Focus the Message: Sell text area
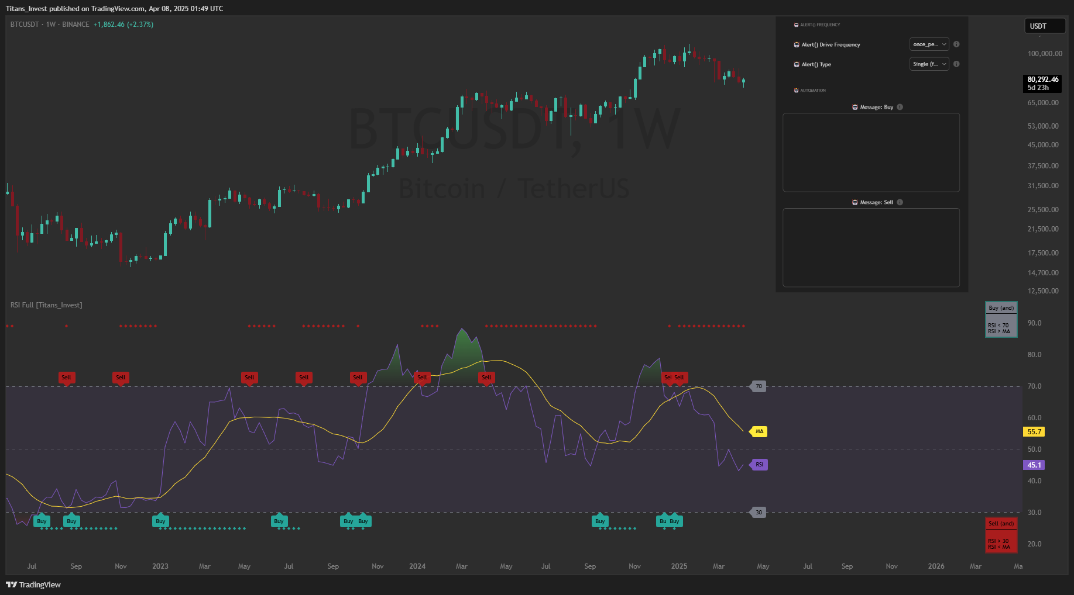This screenshot has width=1074, height=595. click(871, 248)
